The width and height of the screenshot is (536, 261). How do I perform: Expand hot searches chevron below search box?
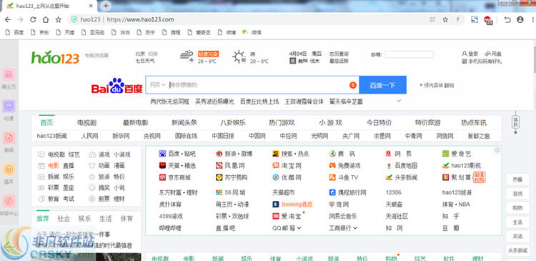pyautogui.click(x=399, y=101)
